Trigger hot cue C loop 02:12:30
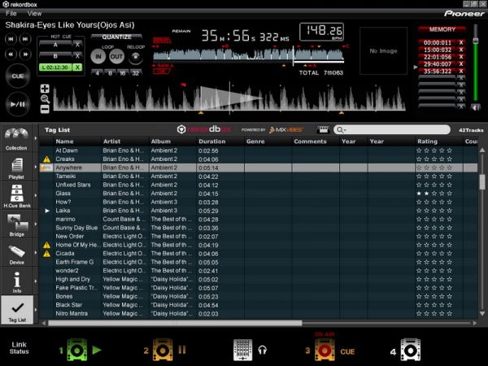488x366 pixels. pyautogui.click(x=55, y=68)
